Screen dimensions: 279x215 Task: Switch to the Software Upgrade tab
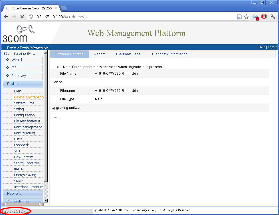(x=69, y=54)
